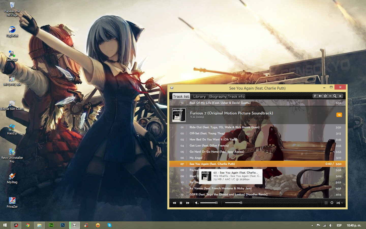
Task: Select track Get Low (feat. Dillon Francis)
Action: point(257,146)
